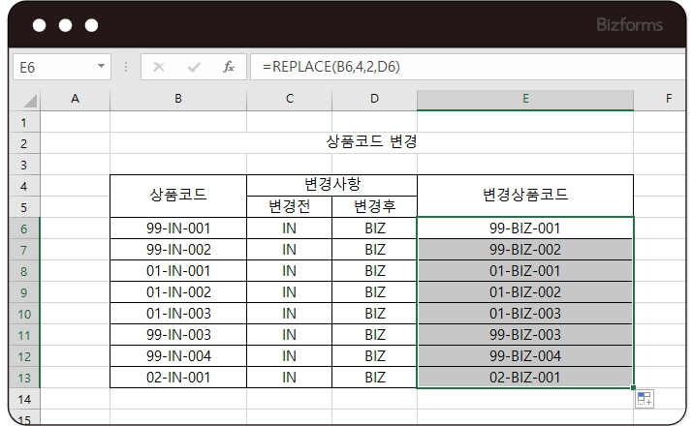Select column B header
Screen dimensions: 693x426
click(178, 99)
